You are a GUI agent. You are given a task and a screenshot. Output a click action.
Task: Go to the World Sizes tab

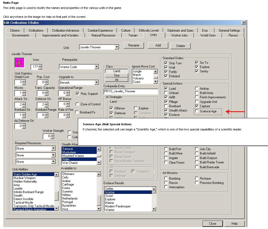tap(208, 35)
